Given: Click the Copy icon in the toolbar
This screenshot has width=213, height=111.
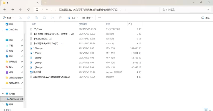Looking at the screenshot, I should click(x=28, y=18).
